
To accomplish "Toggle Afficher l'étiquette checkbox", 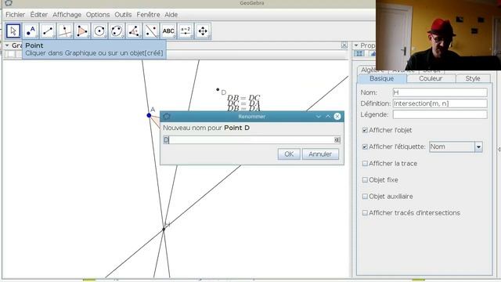I will (365, 146).
